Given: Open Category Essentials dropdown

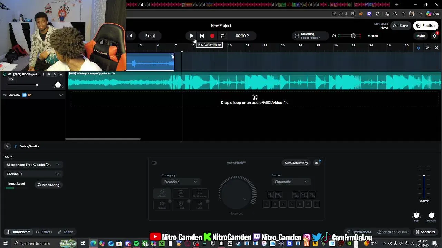Looking at the screenshot, I should (180, 182).
